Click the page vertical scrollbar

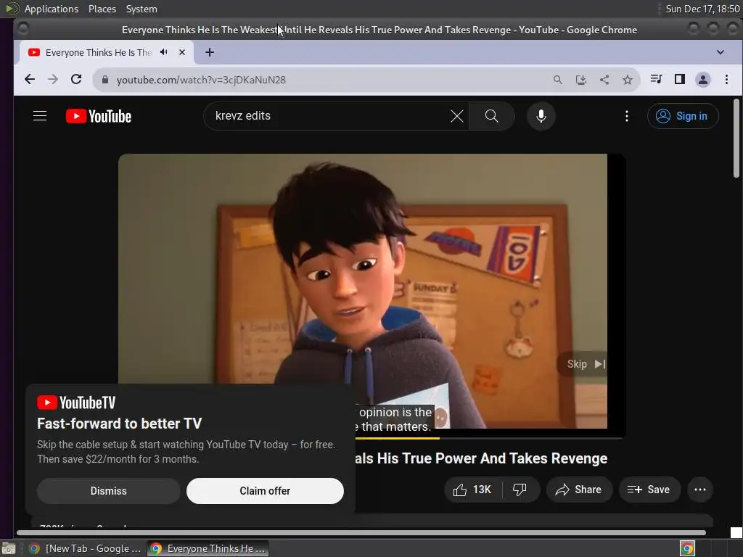(x=736, y=139)
